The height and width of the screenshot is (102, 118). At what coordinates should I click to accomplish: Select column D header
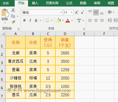(65, 34)
